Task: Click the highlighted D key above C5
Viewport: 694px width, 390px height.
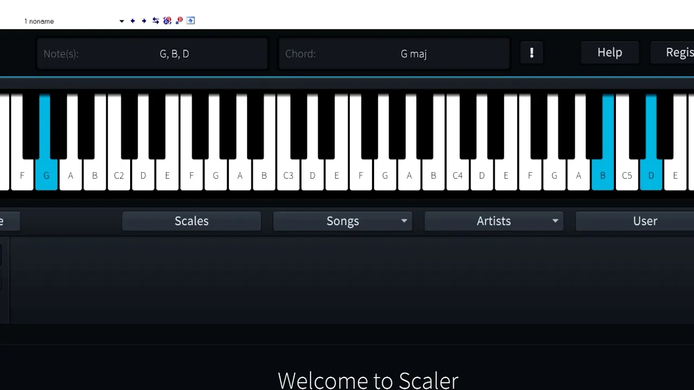Action: (x=651, y=175)
